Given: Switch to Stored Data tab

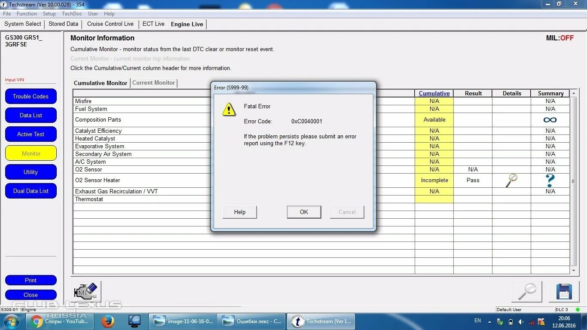Looking at the screenshot, I should (x=64, y=24).
